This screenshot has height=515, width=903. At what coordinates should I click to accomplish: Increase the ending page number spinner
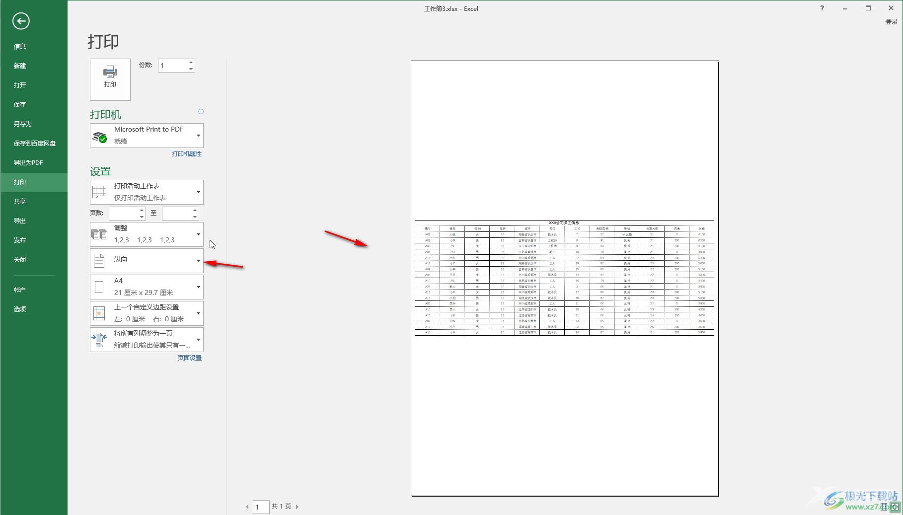195,211
